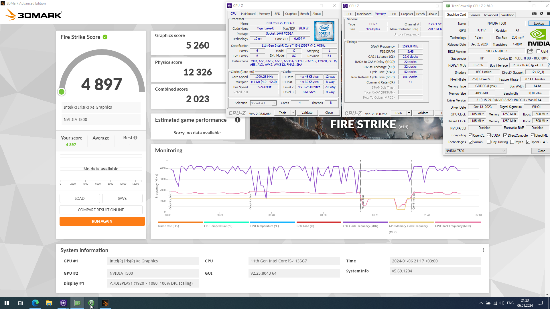Open the Socket #1 selection dropdown
Screen dimensions: 550x309
click(x=263, y=103)
